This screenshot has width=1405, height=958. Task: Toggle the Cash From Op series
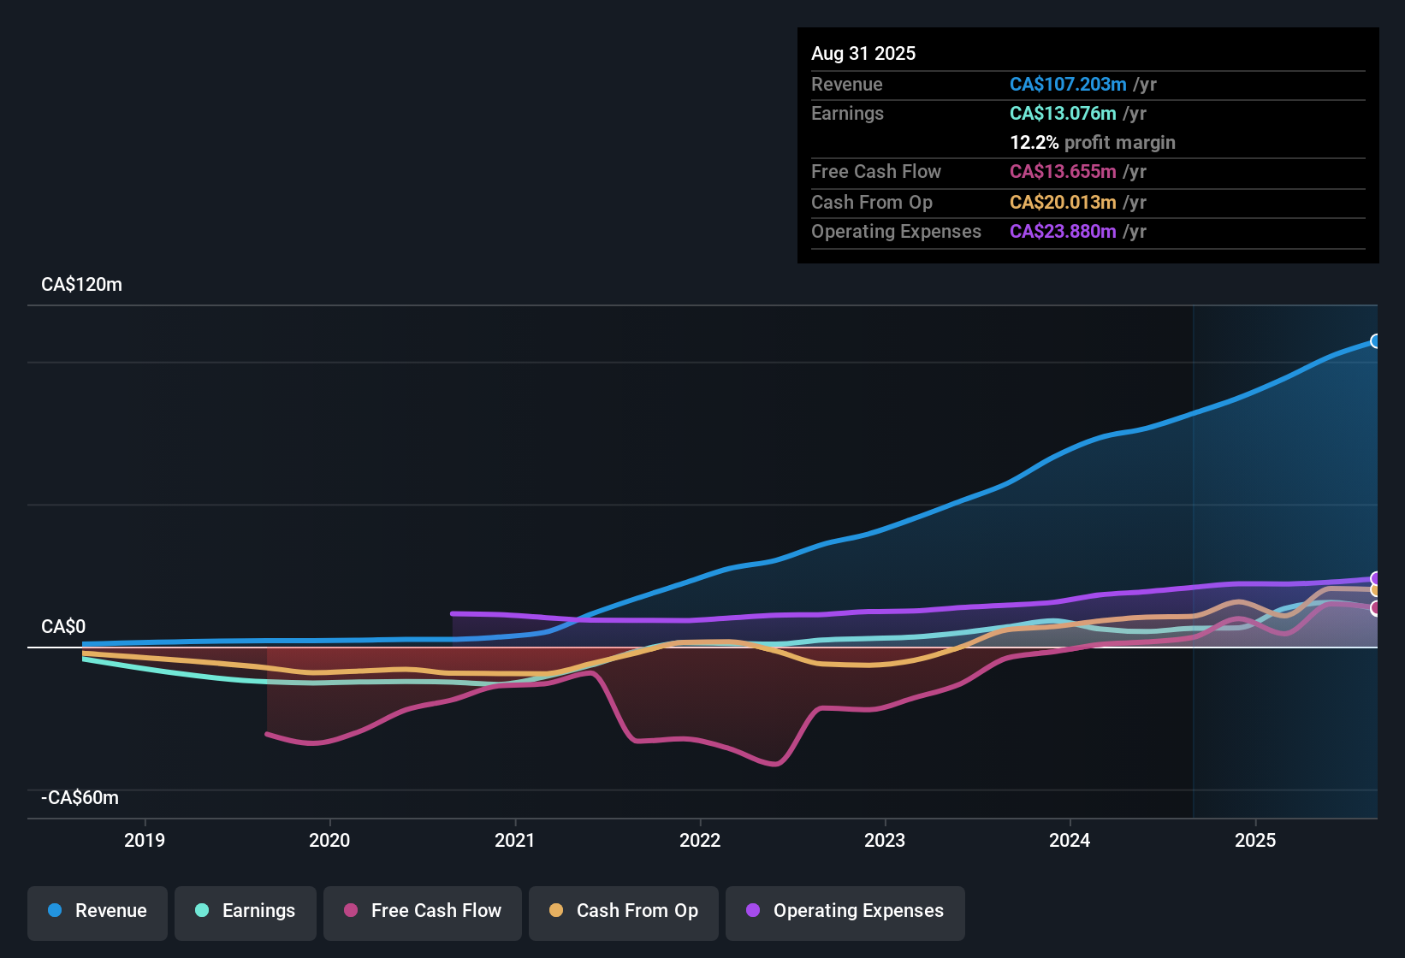click(x=624, y=911)
